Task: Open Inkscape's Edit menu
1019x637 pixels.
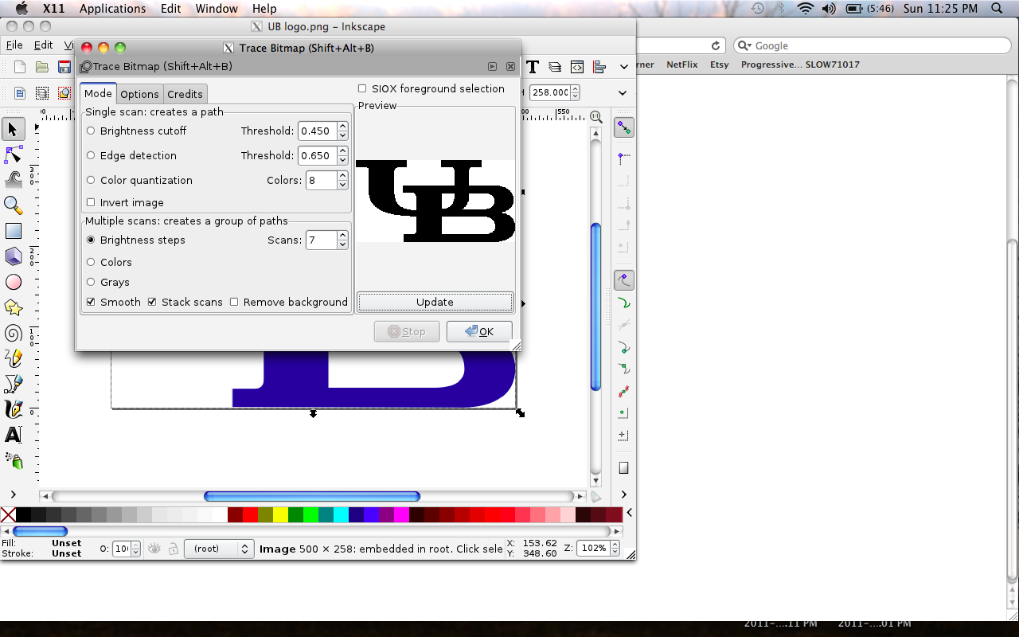Action: (43, 45)
